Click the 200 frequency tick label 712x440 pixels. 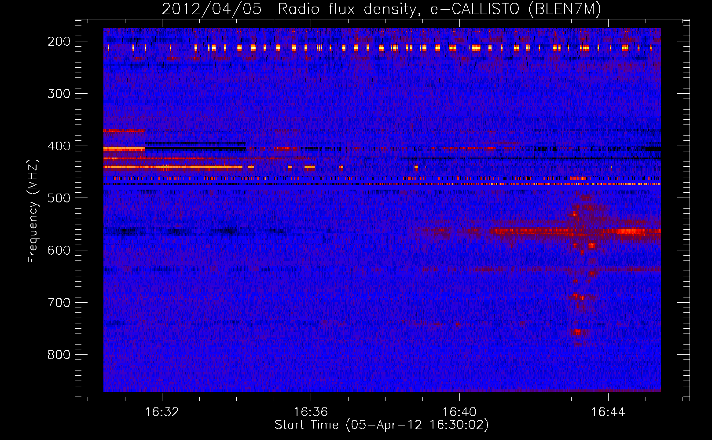pyautogui.click(x=59, y=41)
